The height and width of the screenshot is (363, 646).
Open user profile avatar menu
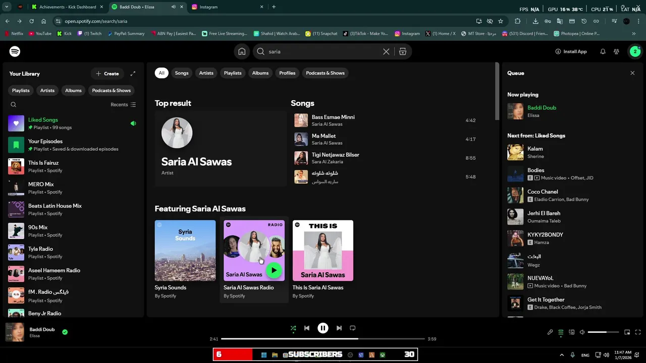pyautogui.click(x=635, y=51)
